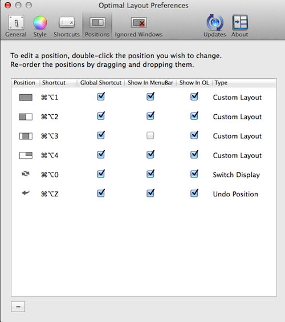
Task: Enable Show In MenuBar for ⌘⌥3
Action: pyautogui.click(x=150, y=135)
